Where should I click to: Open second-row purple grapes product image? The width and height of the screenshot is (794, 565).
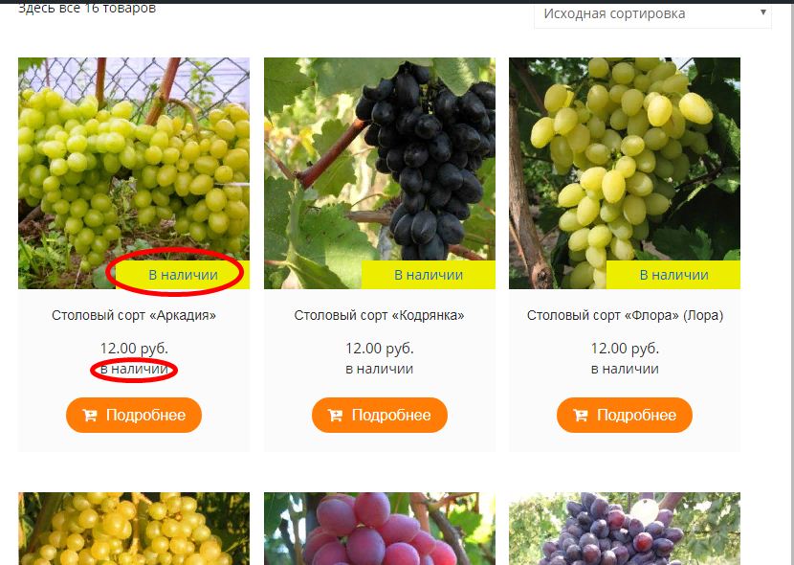625,529
